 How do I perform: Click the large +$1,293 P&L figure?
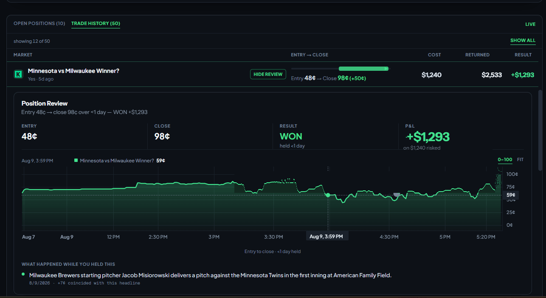pyautogui.click(x=428, y=136)
